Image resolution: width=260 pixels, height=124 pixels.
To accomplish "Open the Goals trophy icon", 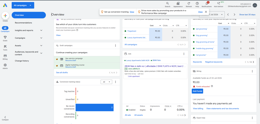I will pos(5,37).
